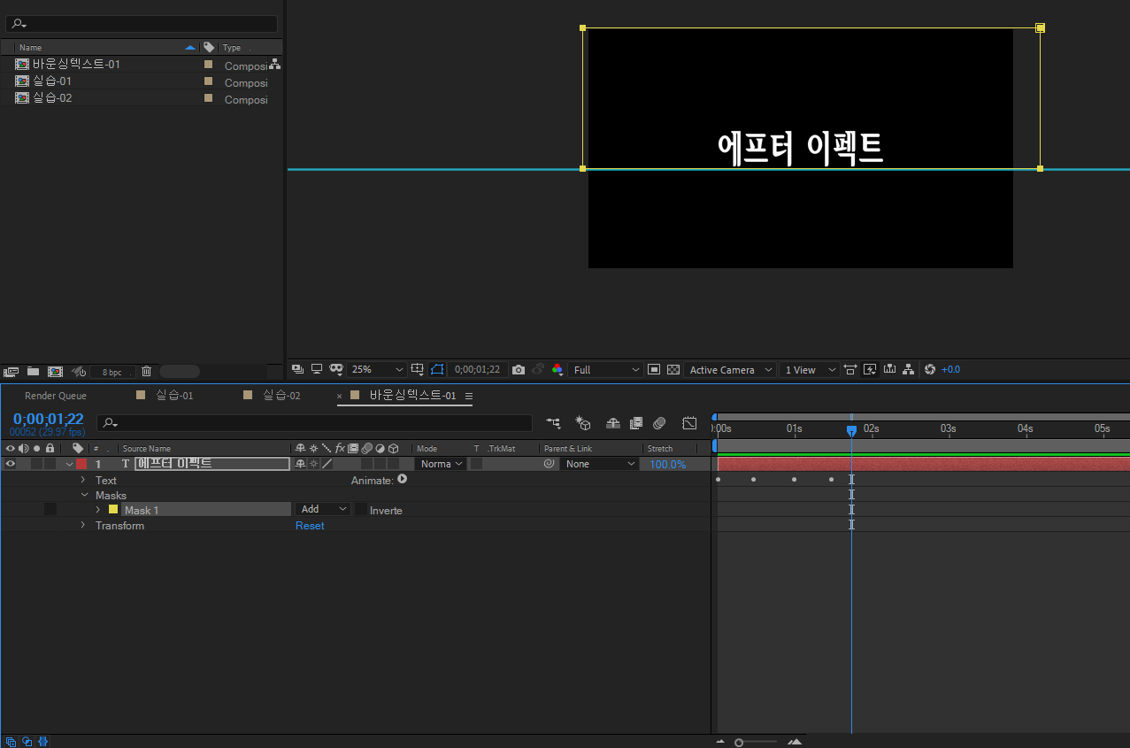Image resolution: width=1130 pixels, height=748 pixels.
Task: Click the label color swatch of layer 1
Action: point(81,464)
